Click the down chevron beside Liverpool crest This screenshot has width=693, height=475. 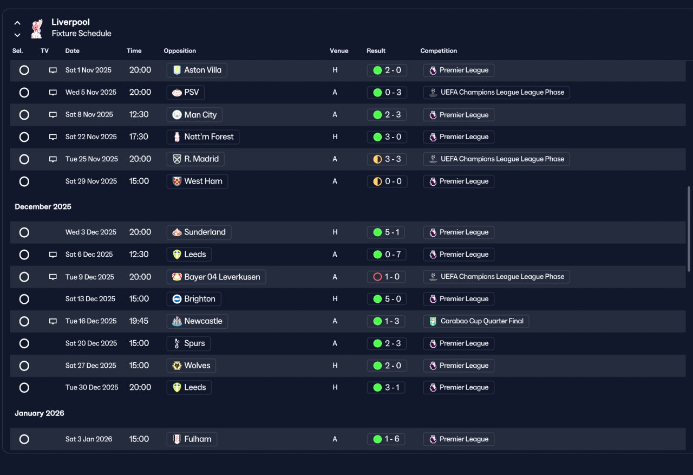click(17, 35)
